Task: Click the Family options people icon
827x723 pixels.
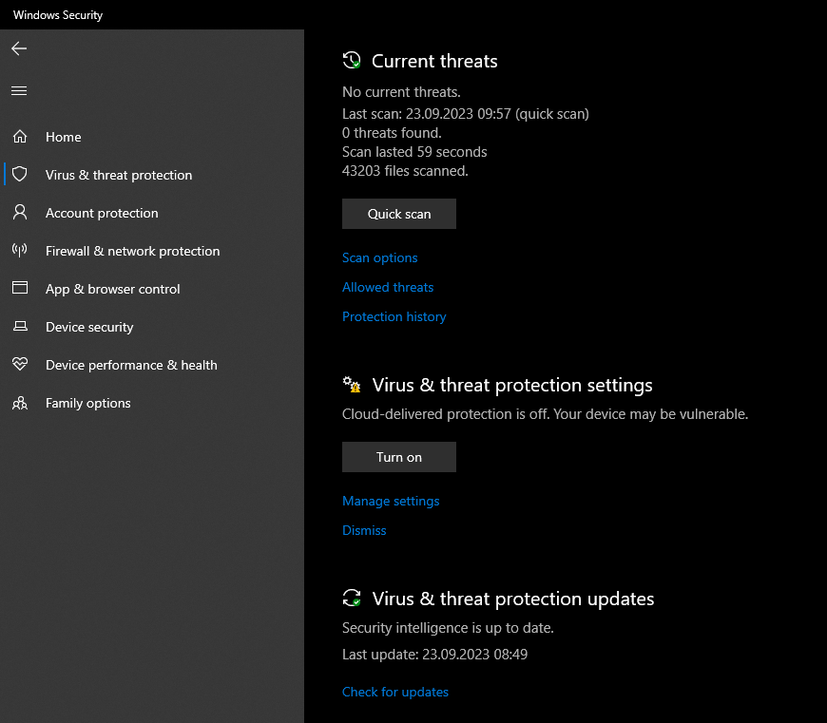Action: [20, 403]
